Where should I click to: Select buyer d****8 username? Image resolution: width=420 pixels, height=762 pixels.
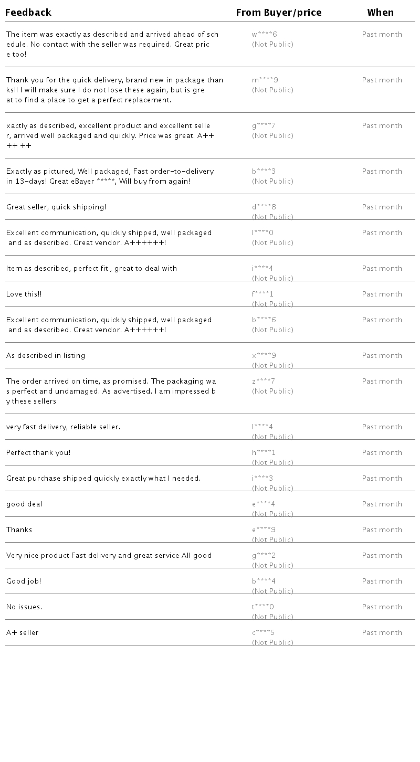264,207
